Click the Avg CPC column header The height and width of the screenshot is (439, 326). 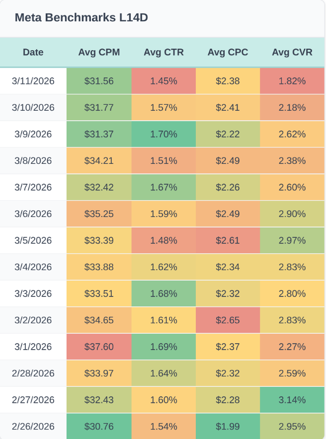pos(228,52)
